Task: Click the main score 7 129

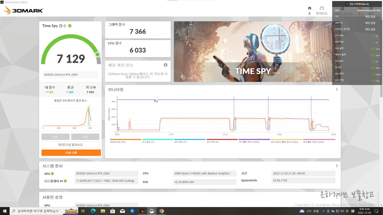Action: coord(71,59)
